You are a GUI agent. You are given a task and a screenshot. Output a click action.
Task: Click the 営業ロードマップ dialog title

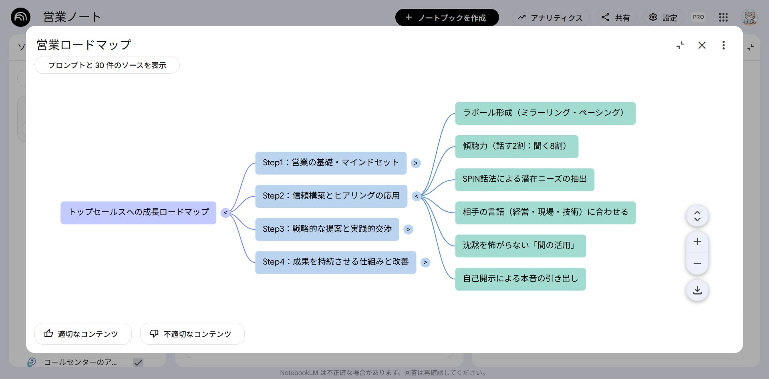click(x=84, y=45)
